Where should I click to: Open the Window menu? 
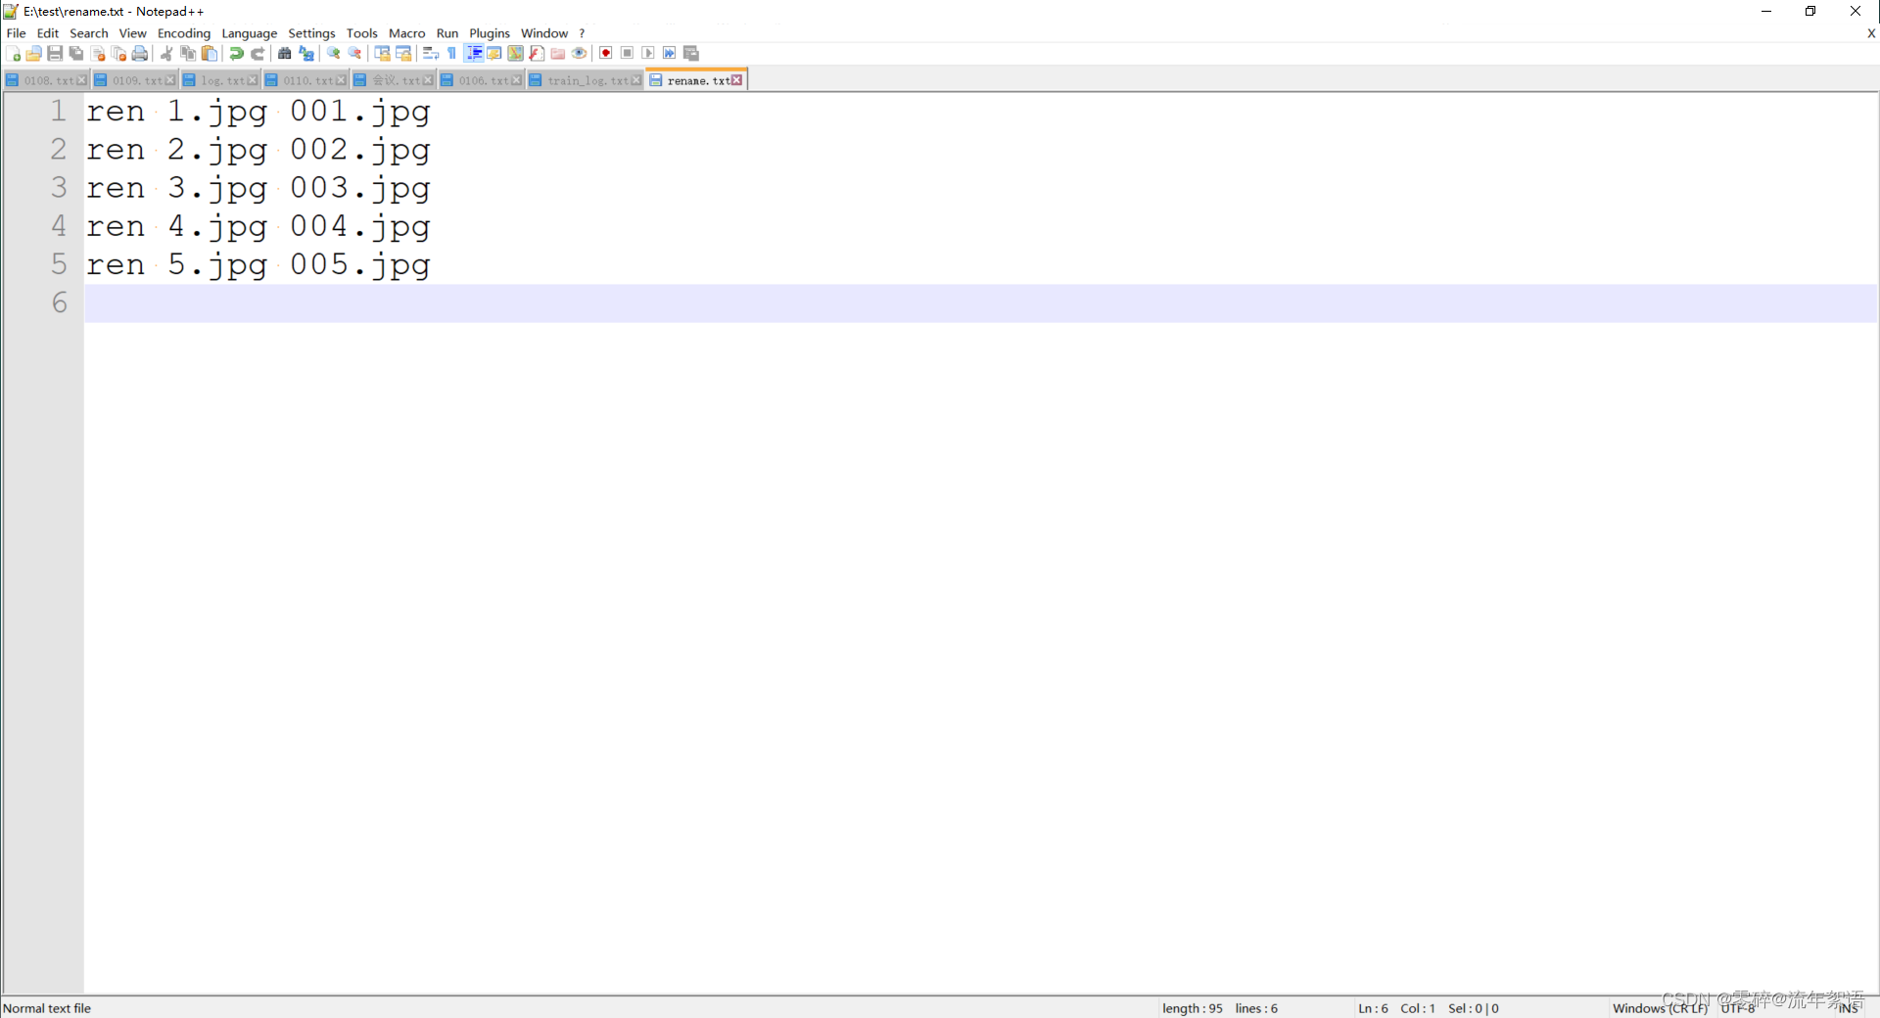click(x=544, y=33)
